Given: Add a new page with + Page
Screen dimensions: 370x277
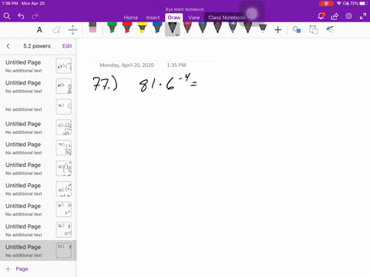Looking at the screenshot, I should (x=17, y=269).
